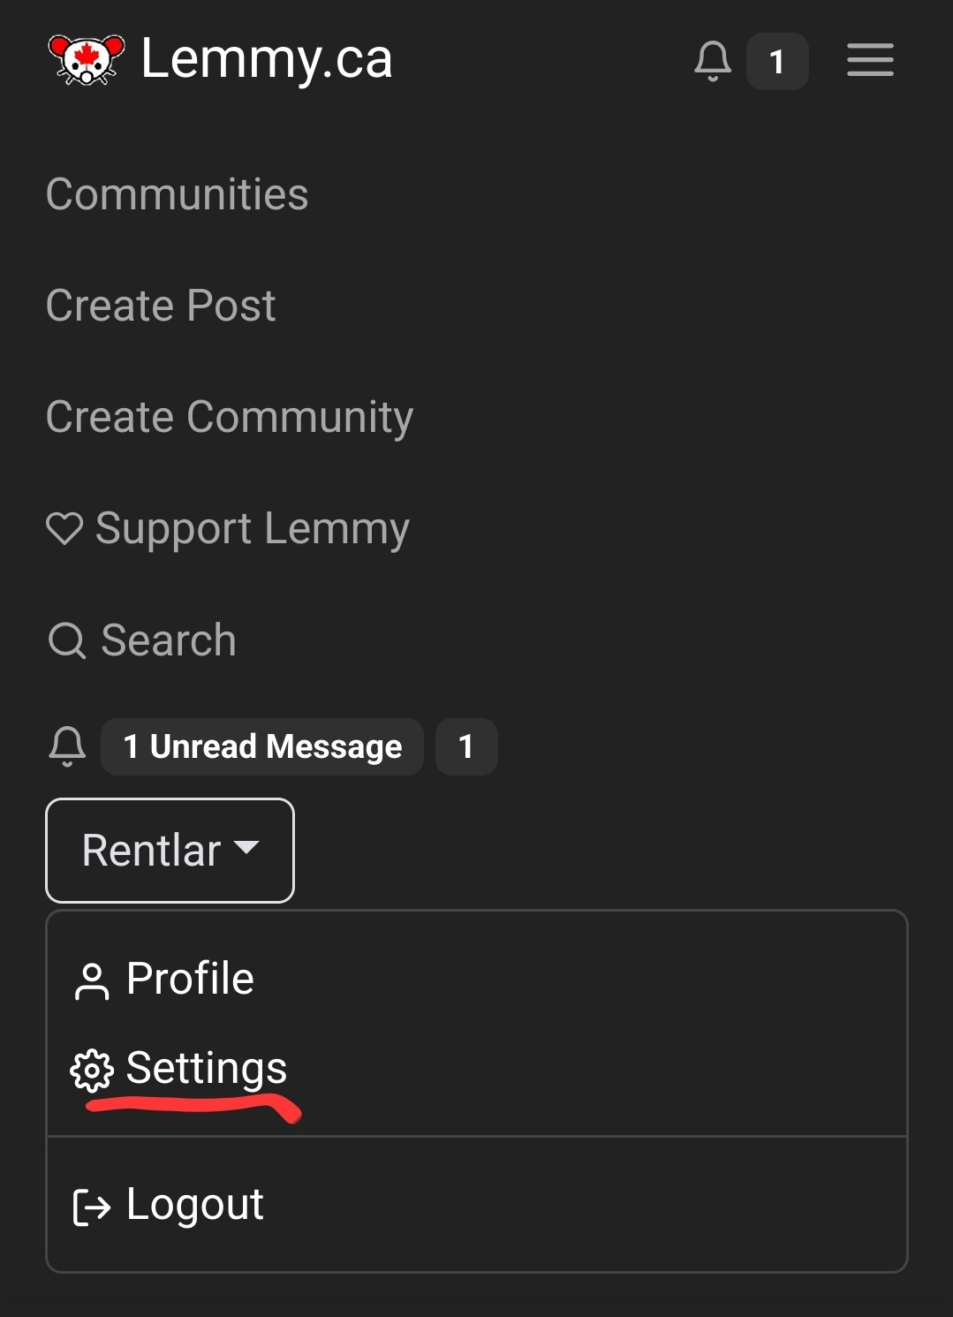Click the Lemmy.ca site title text
The height and width of the screenshot is (1317, 953).
coord(267,59)
